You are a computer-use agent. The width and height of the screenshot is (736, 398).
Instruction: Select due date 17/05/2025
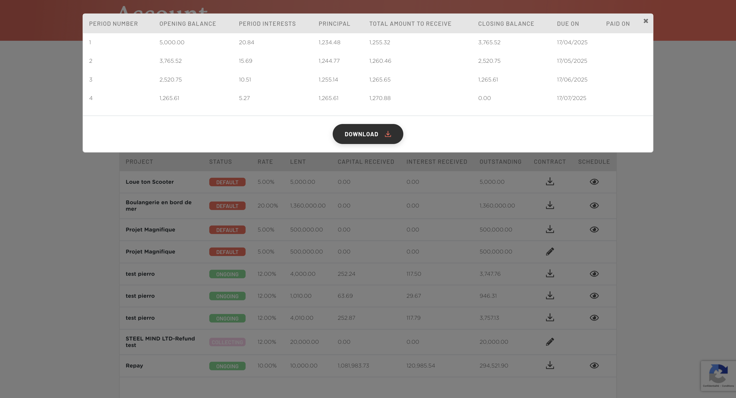coord(572,61)
